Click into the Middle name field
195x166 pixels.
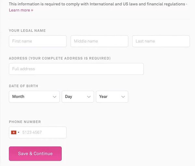99,41
